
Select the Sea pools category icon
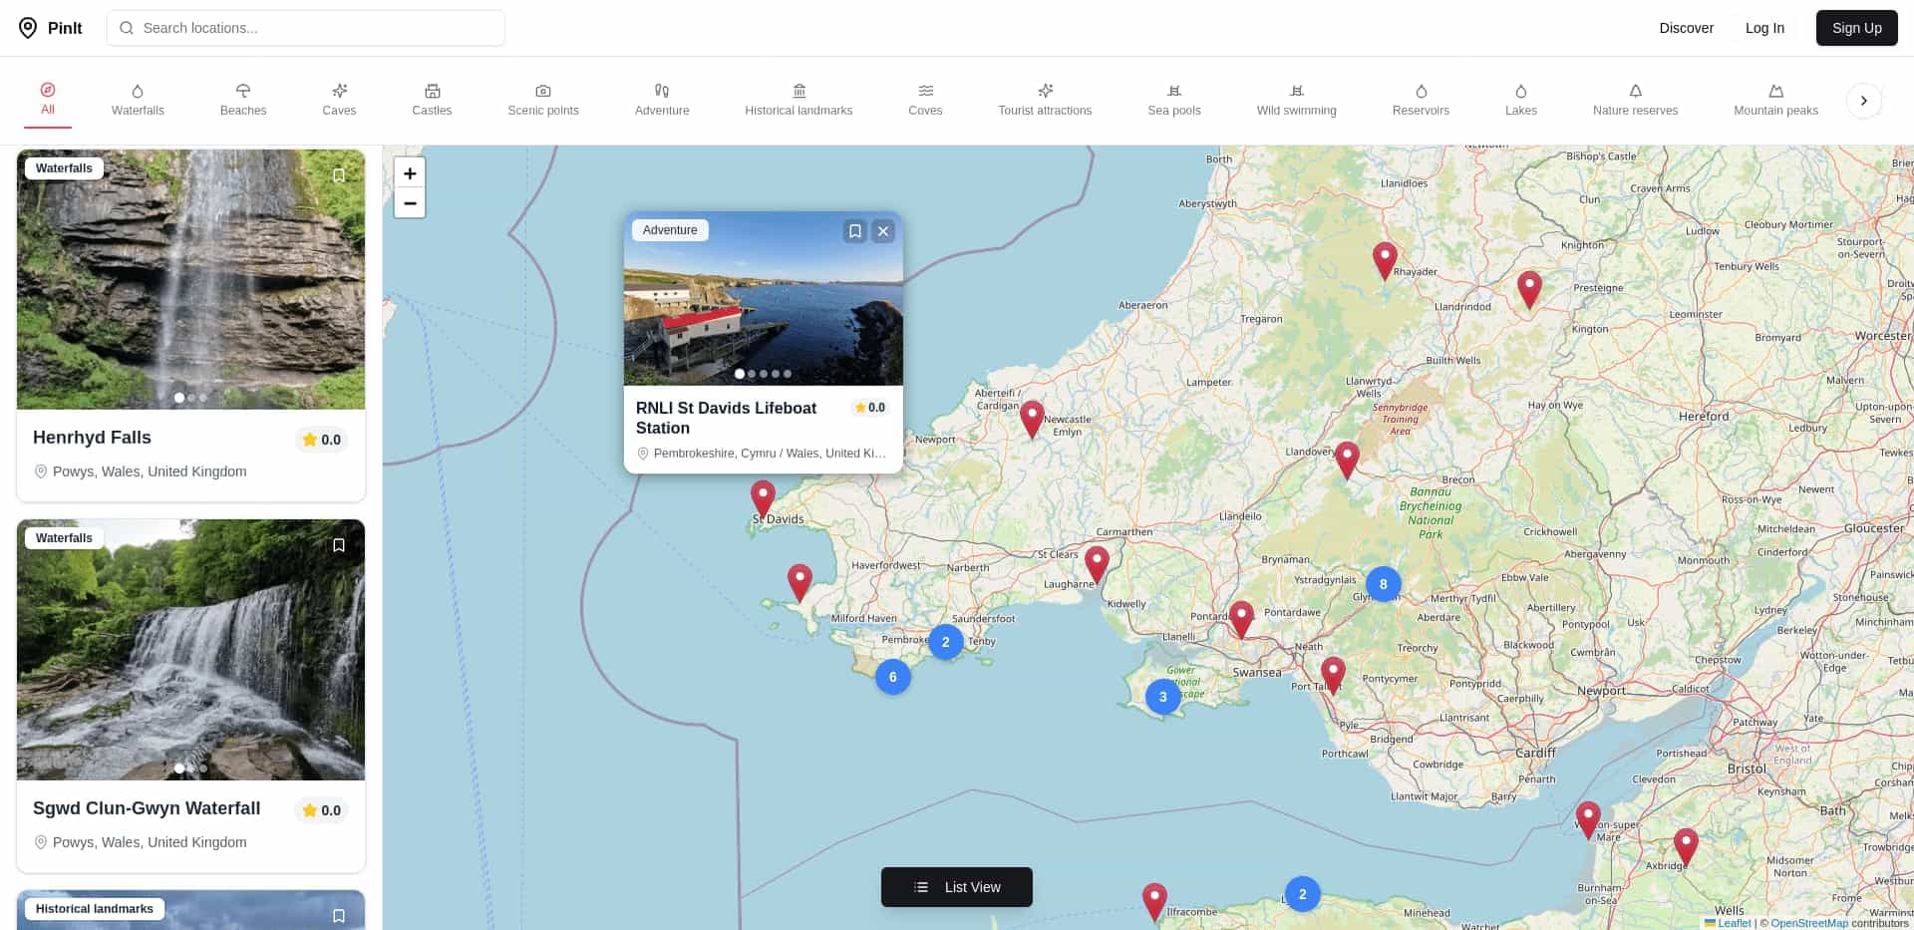click(x=1173, y=91)
